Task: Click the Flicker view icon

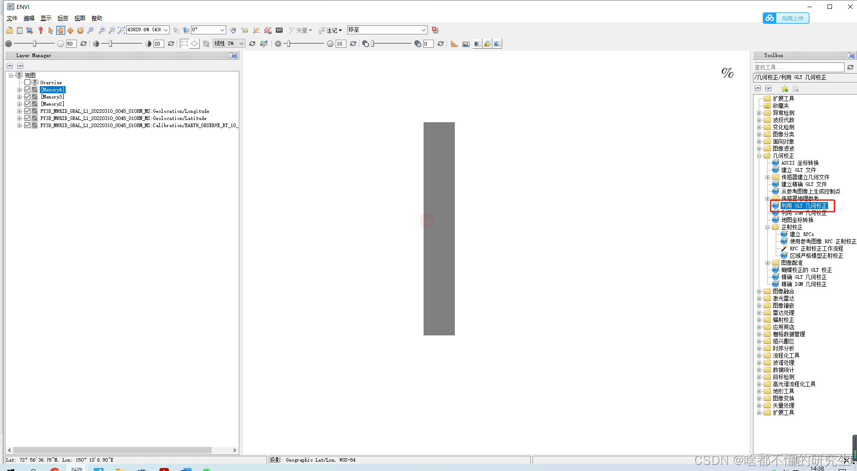Action: tap(487, 44)
